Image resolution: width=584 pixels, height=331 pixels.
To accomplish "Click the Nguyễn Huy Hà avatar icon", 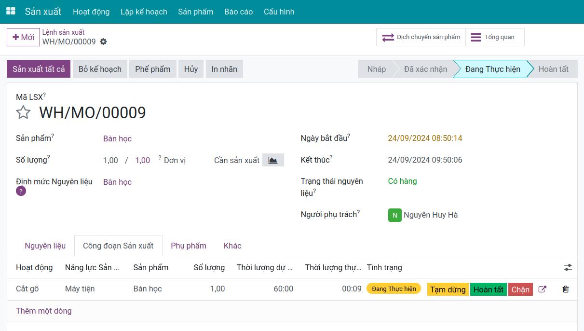I will 394,215.
